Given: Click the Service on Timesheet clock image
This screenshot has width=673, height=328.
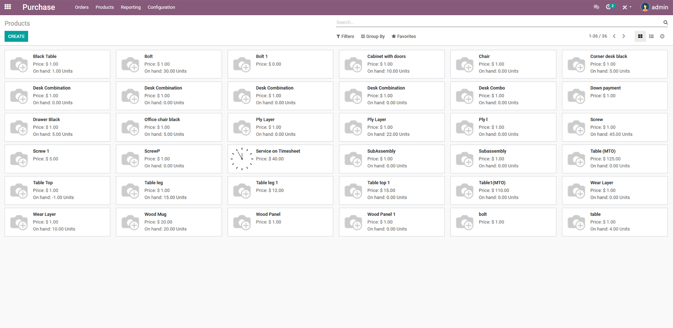Looking at the screenshot, I should pyautogui.click(x=242, y=159).
